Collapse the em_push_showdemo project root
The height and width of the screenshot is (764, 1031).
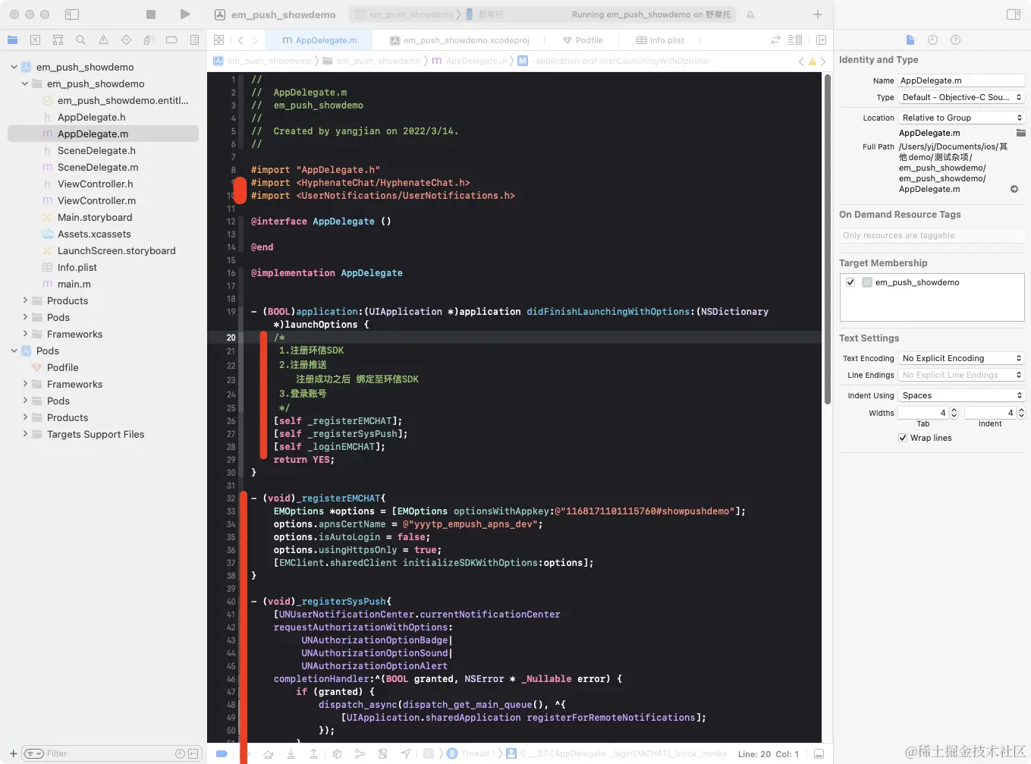[x=14, y=67]
